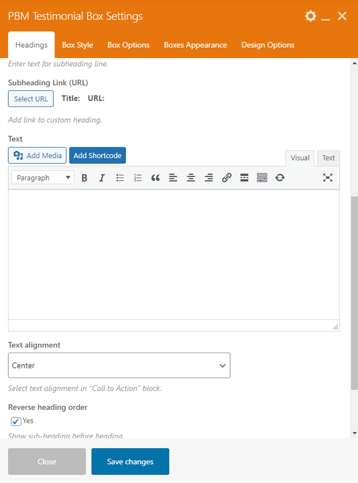
Task: Apply italic formatting in the editor
Action: coord(102,178)
